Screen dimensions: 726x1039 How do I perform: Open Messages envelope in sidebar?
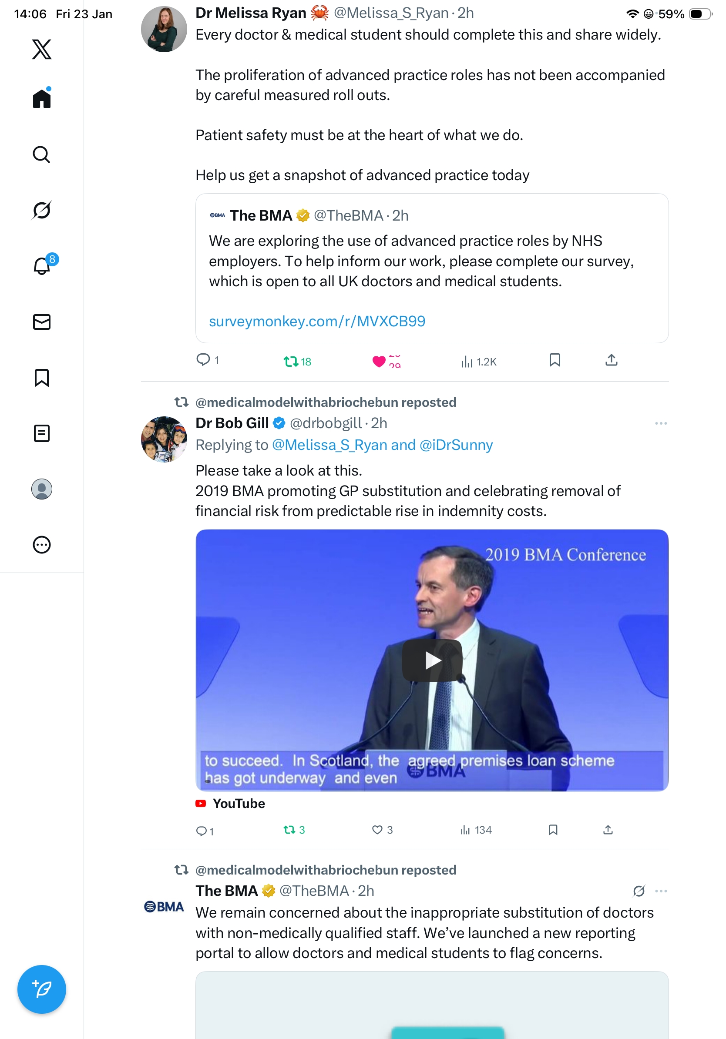tap(42, 322)
